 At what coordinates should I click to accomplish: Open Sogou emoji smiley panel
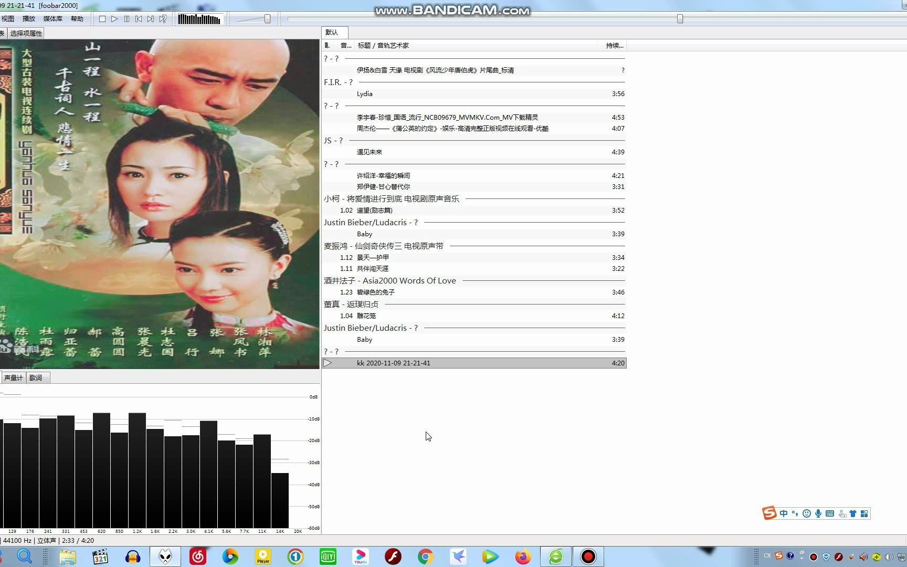pos(807,513)
